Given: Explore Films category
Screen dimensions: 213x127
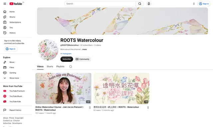Looking at the screenshot, I should (16, 67).
